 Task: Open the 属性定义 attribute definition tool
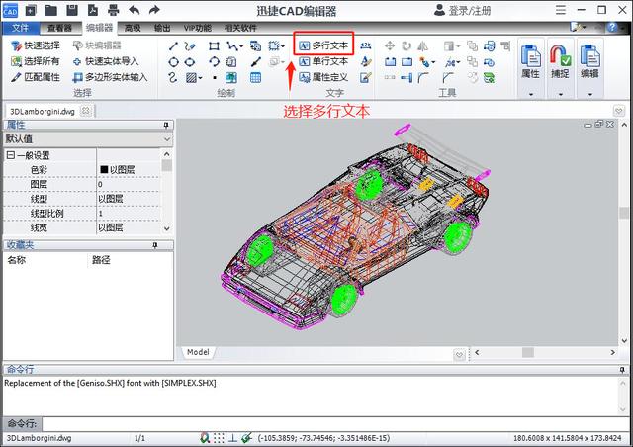[x=322, y=77]
